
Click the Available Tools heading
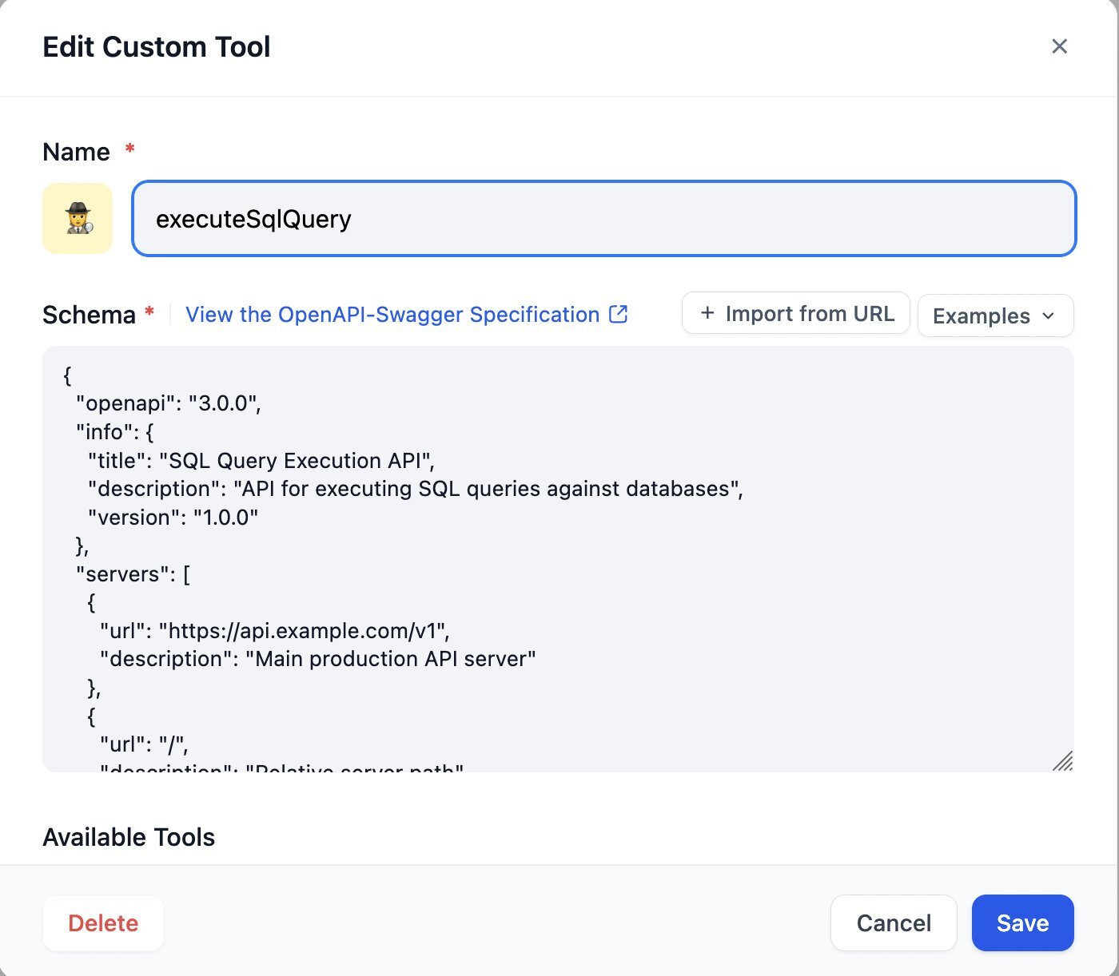point(129,837)
